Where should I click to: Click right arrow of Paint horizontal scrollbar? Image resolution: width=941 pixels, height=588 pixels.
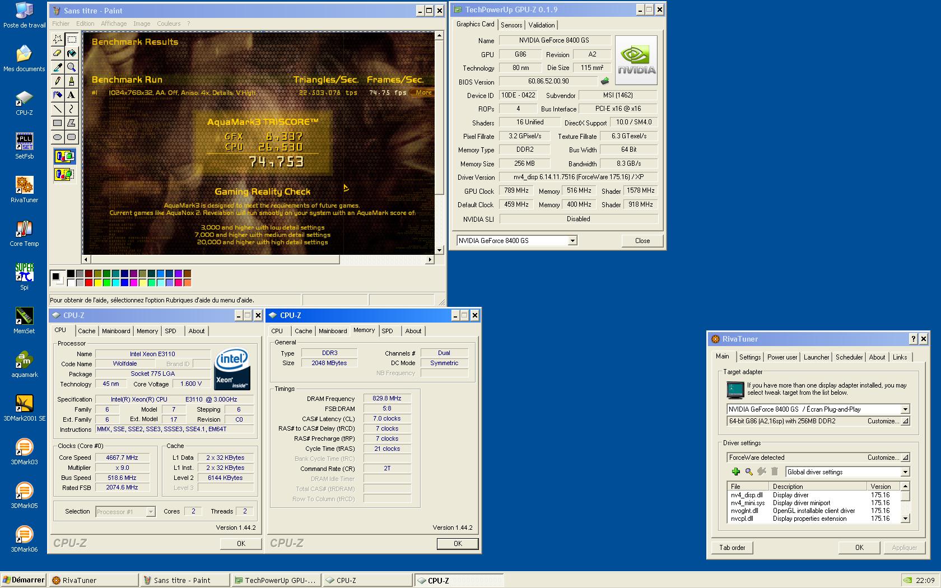click(430, 259)
